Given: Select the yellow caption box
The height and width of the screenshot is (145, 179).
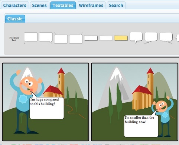Looking at the screenshot, I should click(121, 38).
